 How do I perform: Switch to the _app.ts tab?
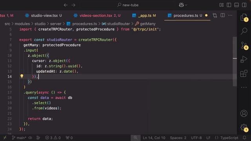click(144, 16)
